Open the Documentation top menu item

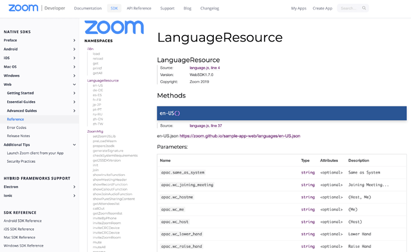(88, 8)
